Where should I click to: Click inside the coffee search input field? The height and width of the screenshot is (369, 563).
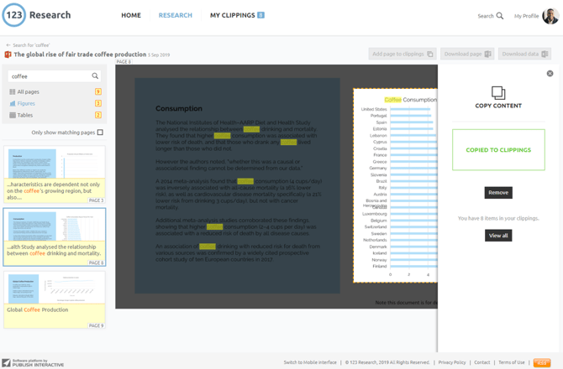(49, 76)
